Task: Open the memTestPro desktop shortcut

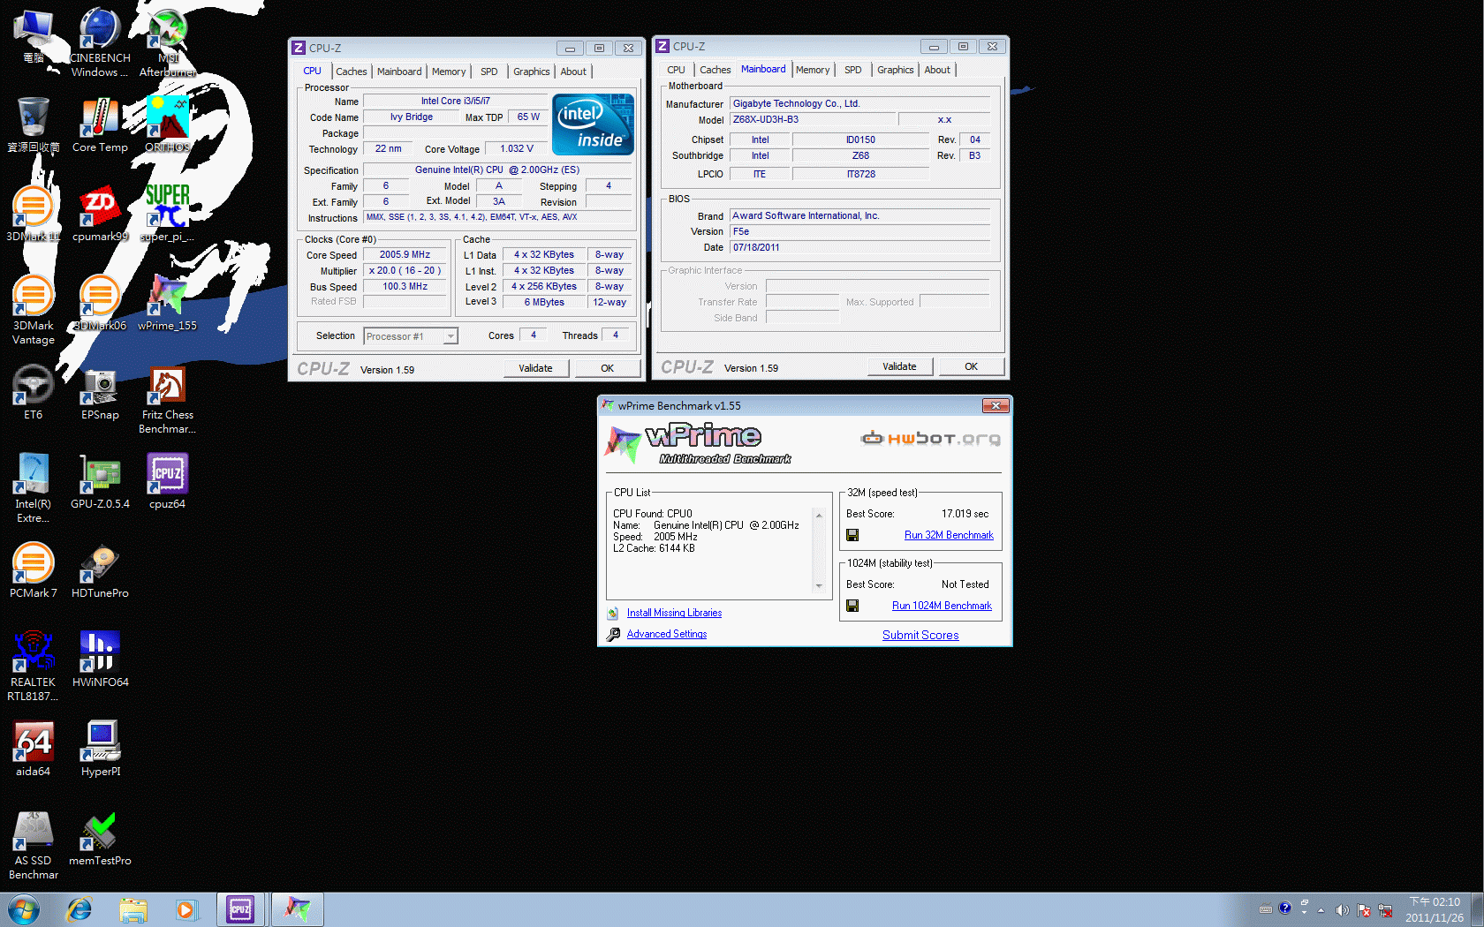Action: point(100,832)
